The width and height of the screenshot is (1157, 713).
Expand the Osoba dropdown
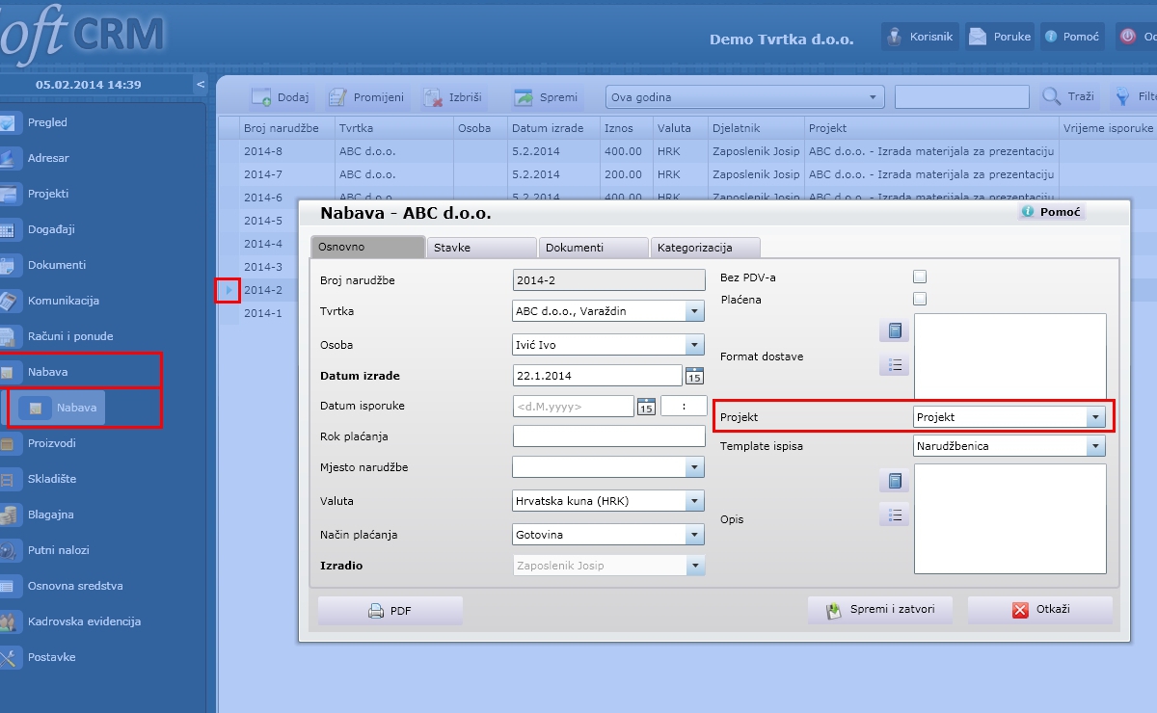coord(695,345)
